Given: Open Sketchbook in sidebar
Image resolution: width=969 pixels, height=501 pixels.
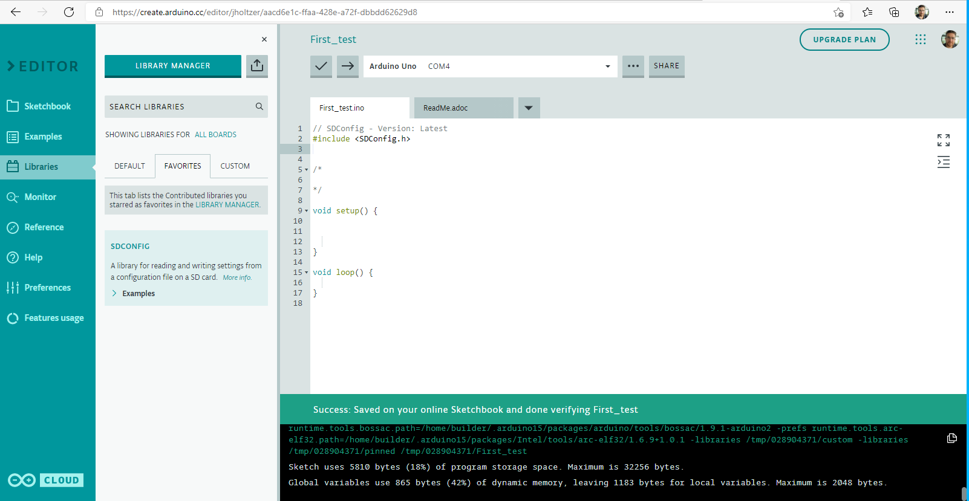Looking at the screenshot, I should [x=48, y=106].
